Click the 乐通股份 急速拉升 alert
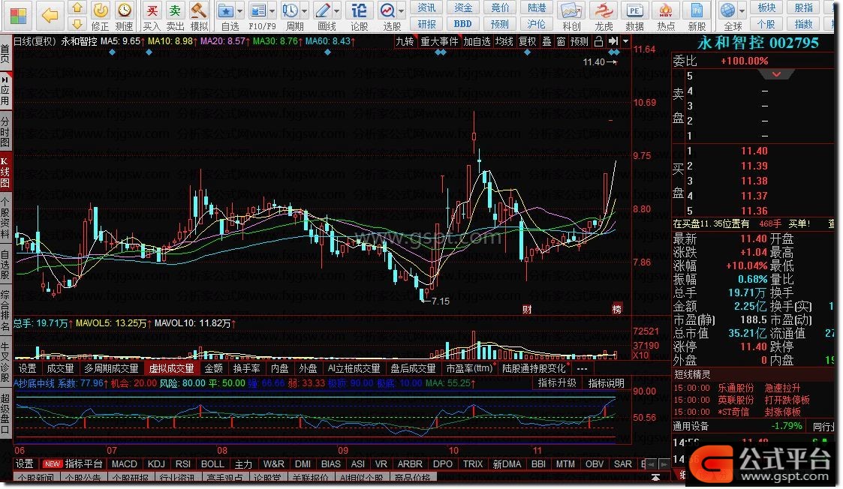Screen dimensions: 843x489 point(759,388)
